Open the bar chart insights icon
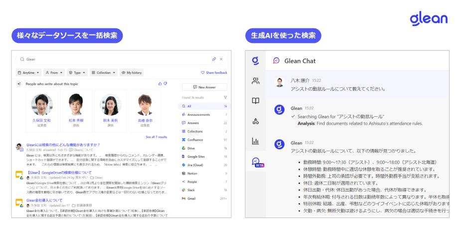Screen dimensions: 461x228 tap(255, 141)
